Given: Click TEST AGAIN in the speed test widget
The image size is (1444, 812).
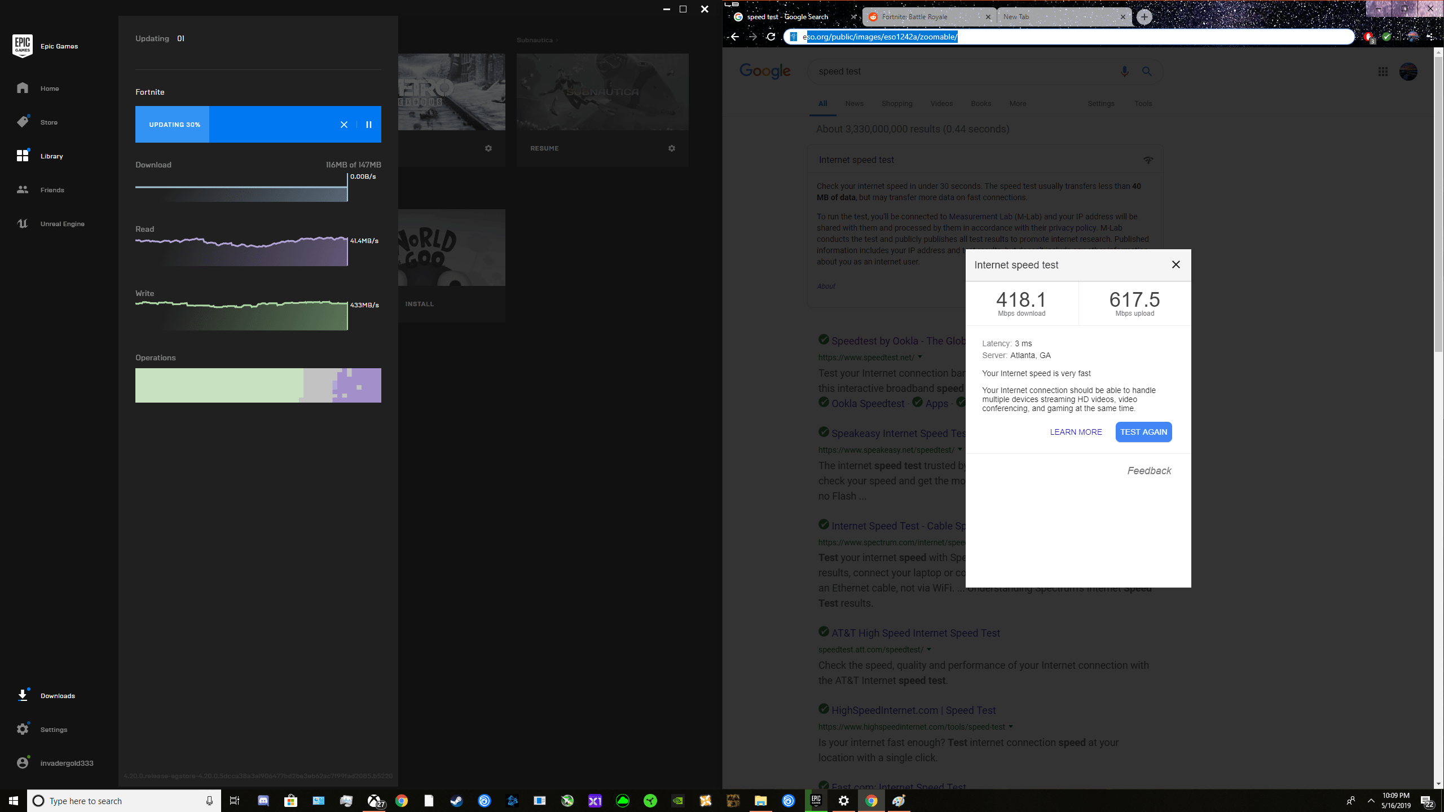Looking at the screenshot, I should pyautogui.click(x=1143, y=431).
